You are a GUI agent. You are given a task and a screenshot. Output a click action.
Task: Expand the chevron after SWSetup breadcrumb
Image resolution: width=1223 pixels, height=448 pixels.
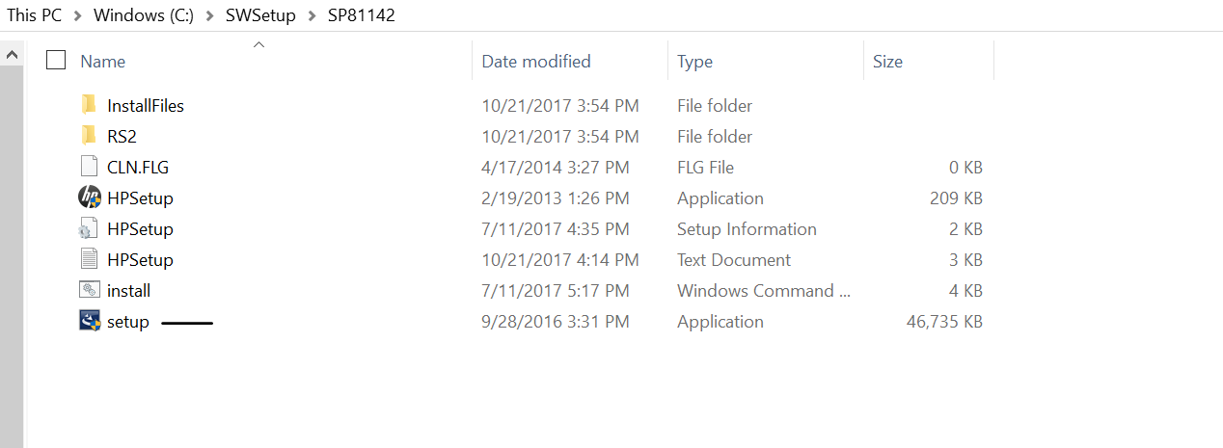click(313, 15)
